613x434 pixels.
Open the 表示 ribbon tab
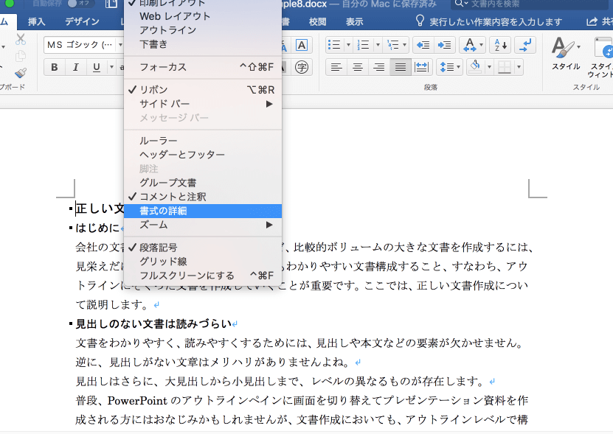tap(355, 22)
